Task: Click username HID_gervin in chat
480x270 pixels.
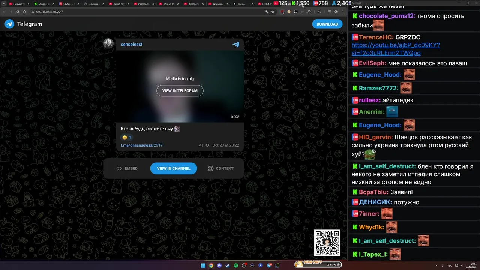Action: [x=376, y=137]
